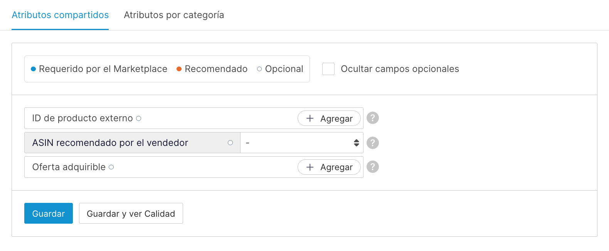Select Atributos compartidos tab
Image resolution: width=609 pixels, height=251 pixels.
tap(60, 15)
